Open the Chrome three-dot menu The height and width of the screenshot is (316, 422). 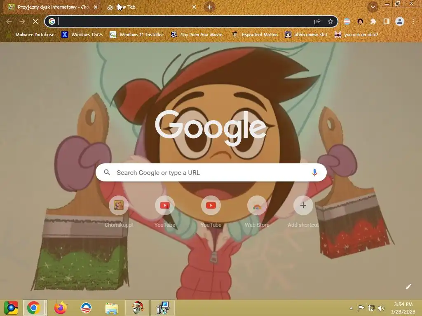(413, 21)
